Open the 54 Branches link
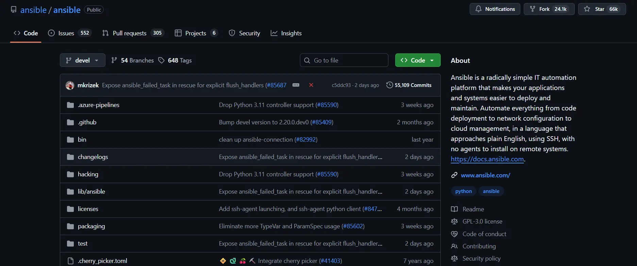Screen dimensions: 637x266 (133, 60)
